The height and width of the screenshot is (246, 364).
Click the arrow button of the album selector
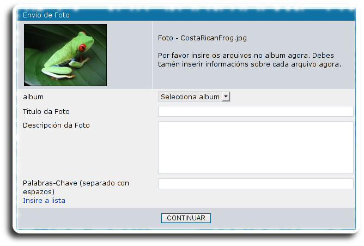click(x=226, y=97)
